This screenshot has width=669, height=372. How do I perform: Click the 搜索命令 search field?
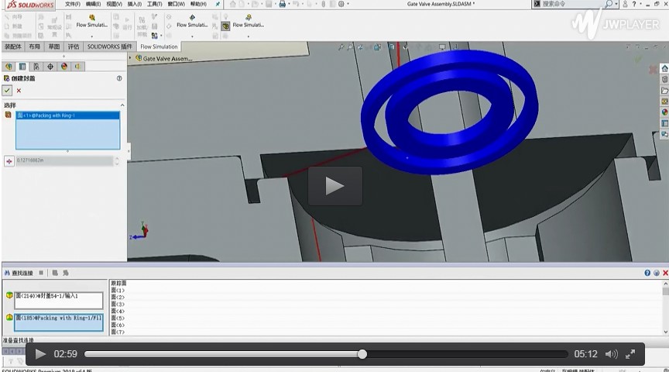click(x=569, y=4)
